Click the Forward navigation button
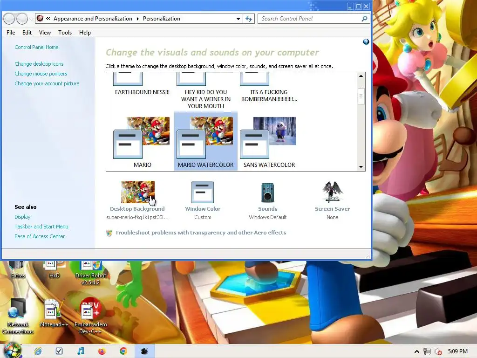The height and width of the screenshot is (358, 477). (x=22, y=19)
